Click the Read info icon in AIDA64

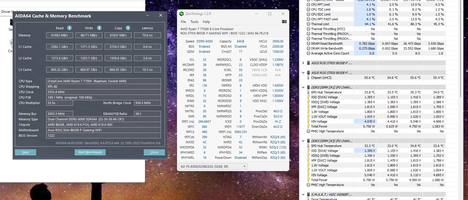pos(69,28)
